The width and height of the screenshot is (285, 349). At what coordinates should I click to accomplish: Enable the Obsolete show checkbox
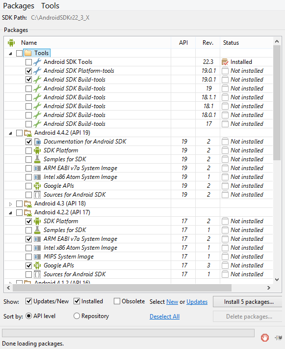coord(117,301)
